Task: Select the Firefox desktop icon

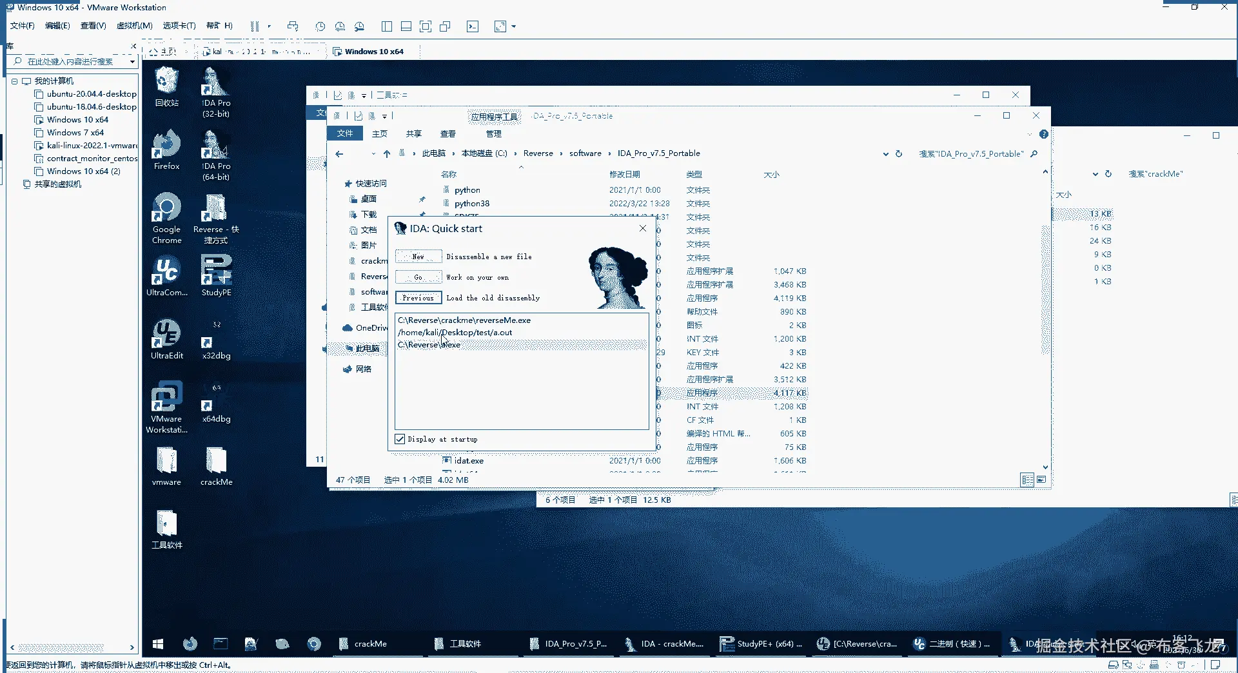Action: click(166, 150)
